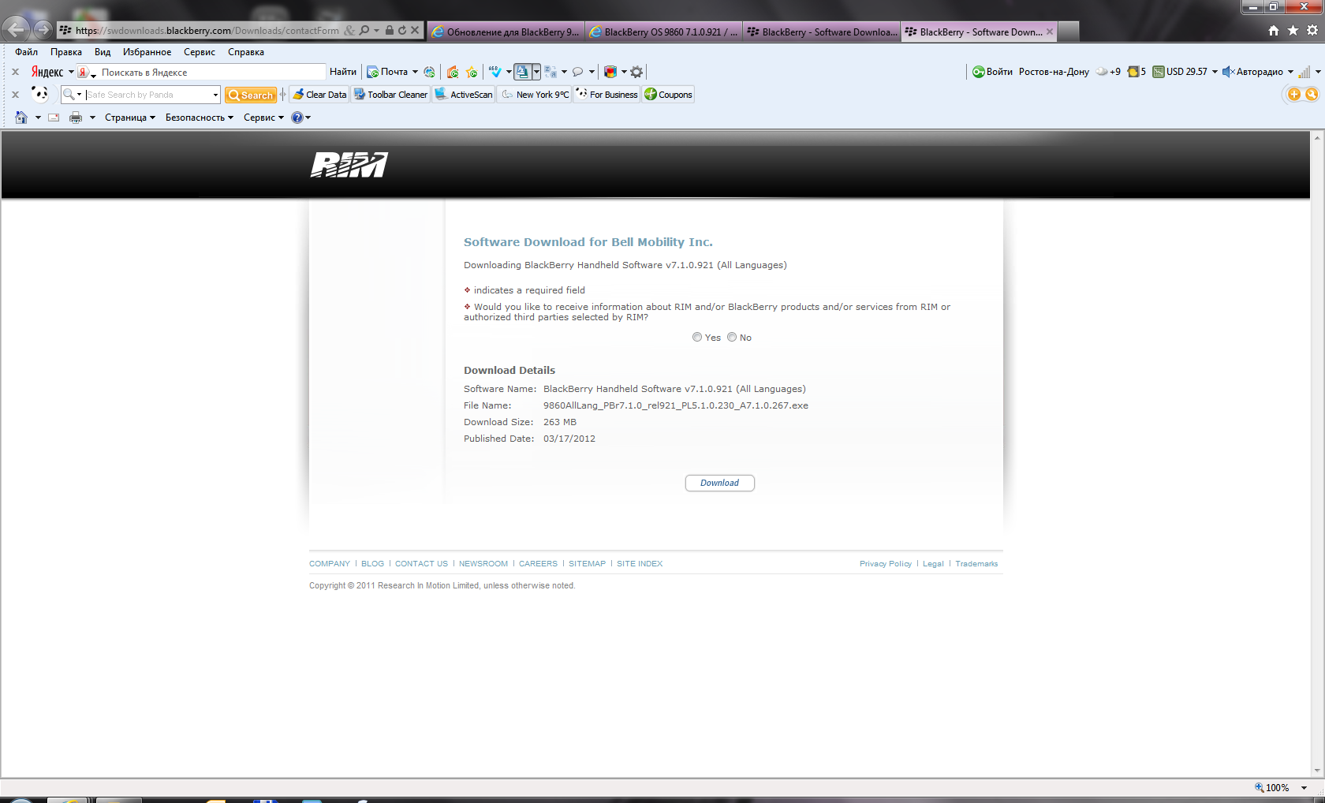Image resolution: width=1325 pixels, height=803 pixels.
Task: Expand the Страница dropdown menu
Action: click(130, 118)
